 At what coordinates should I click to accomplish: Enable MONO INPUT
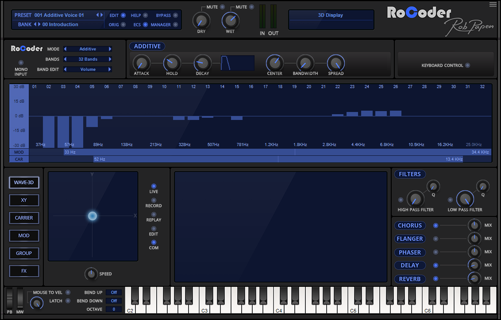pyautogui.click(x=21, y=63)
